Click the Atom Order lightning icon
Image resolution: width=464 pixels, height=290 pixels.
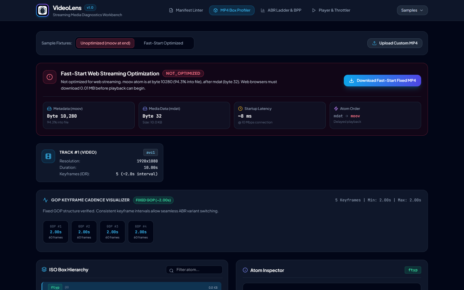(336, 109)
